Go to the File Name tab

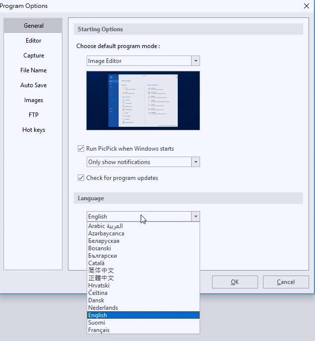coord(34,70)
